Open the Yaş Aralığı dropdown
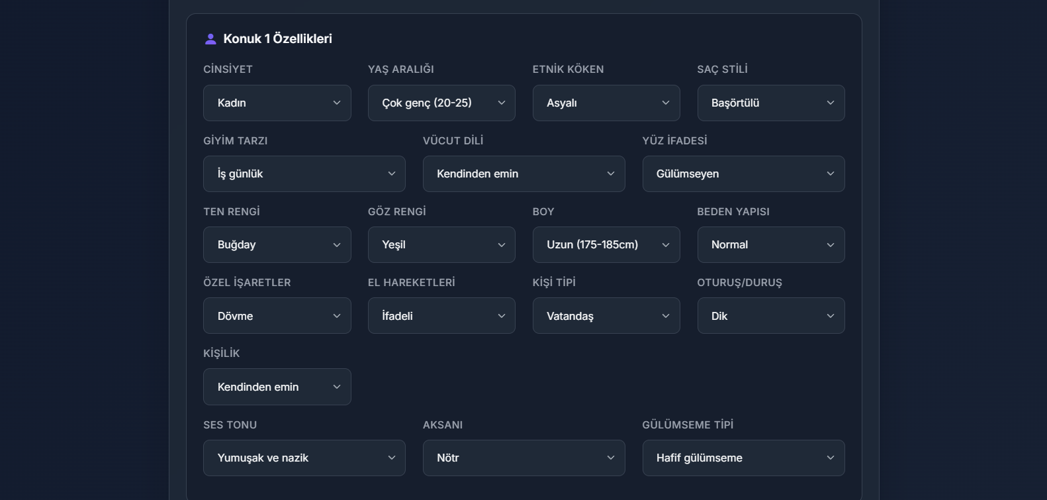Screen dimensions: 1047x500 click(441, 103)
